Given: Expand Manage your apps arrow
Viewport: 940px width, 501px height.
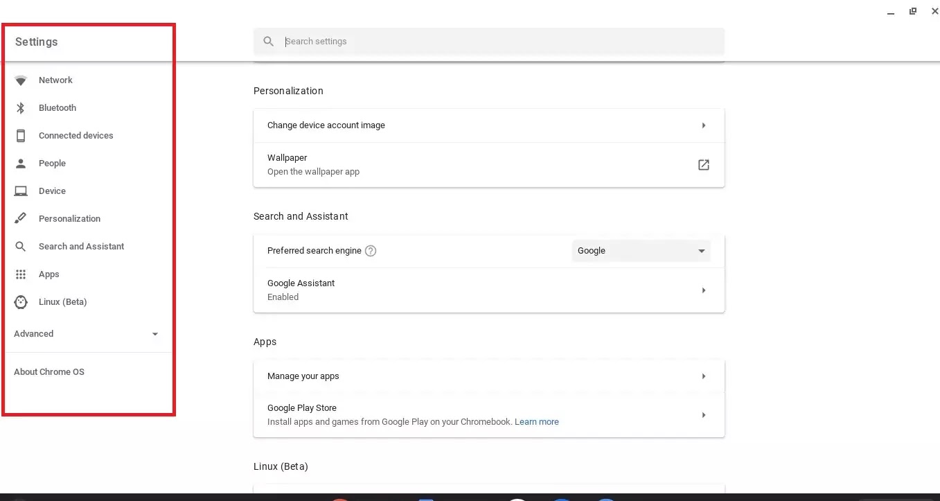Looking at the screenshot, I should click(703, 376).
